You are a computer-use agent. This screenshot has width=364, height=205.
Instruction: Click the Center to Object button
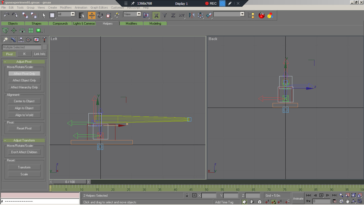point(24,101)
